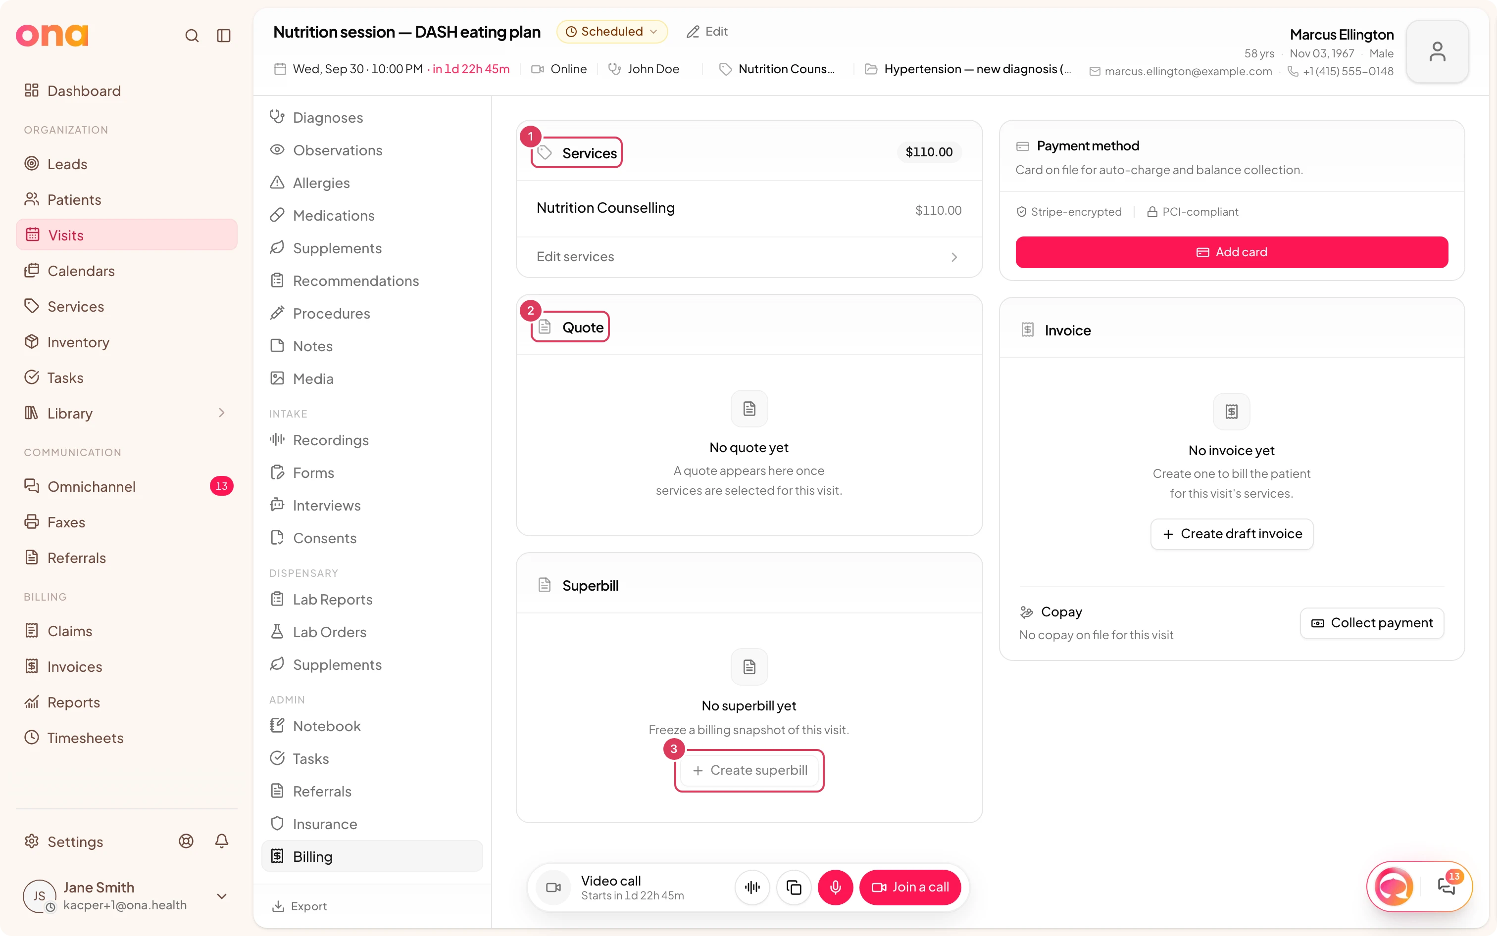Select the Insurance admin section

pyautogui.click(x=372, y=824)
